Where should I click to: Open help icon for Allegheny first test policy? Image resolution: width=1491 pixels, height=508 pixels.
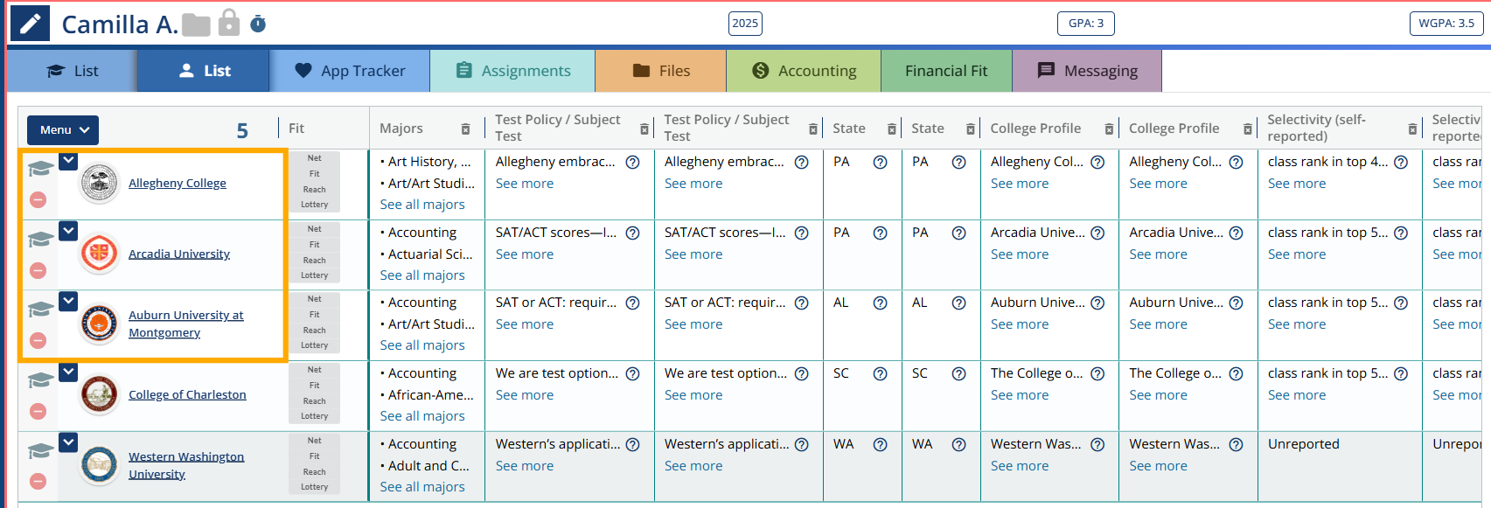point(633,162)
